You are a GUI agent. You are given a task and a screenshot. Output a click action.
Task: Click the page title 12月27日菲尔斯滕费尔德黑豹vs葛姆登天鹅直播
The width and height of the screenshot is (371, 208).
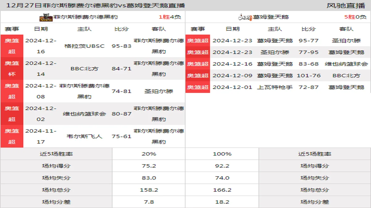pyautogui.click(x=96, y=6)
